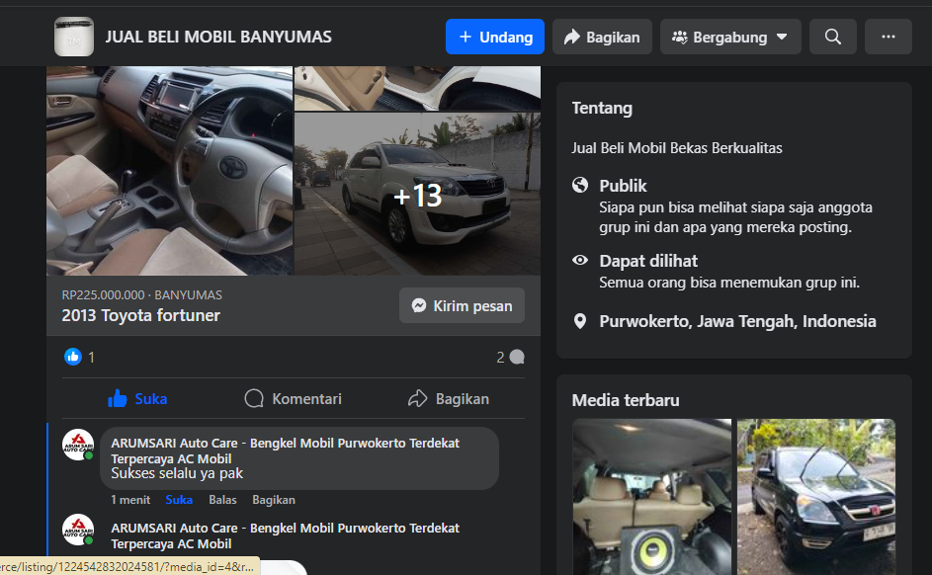This screenshot has width=932, height=575.
Task: Open the 2013 Toyota fortuner listing title
Action: pyautogui.click(x=141, y=315)
